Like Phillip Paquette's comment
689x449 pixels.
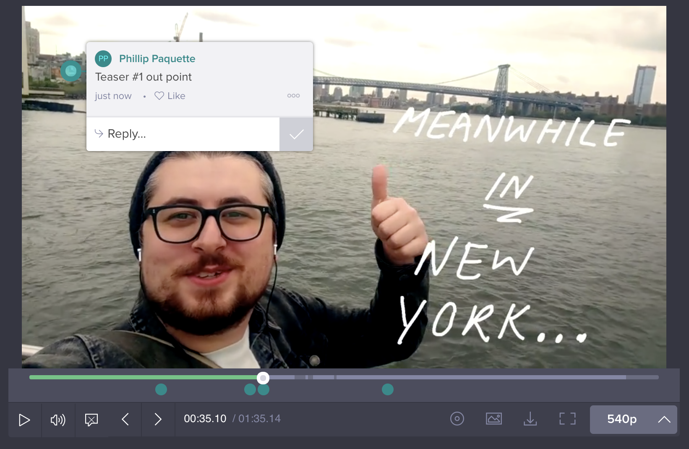point(170,96)
